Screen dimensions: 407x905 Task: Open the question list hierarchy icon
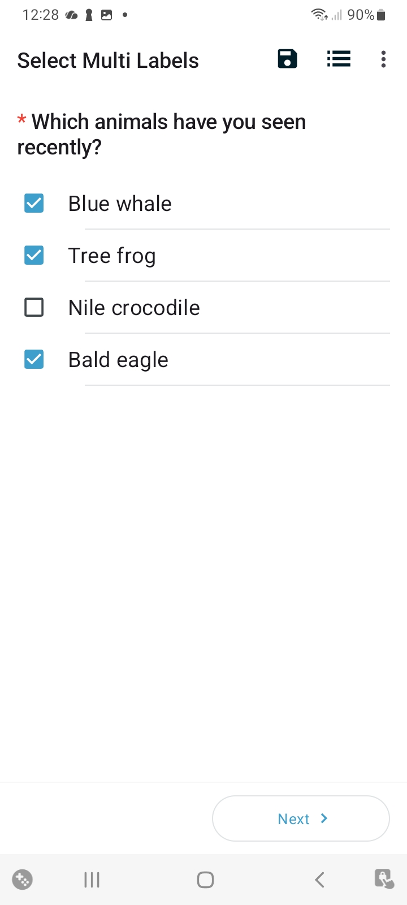click(339, 59)
